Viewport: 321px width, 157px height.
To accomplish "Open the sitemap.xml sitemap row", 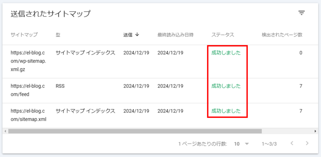I will pos(160,115).
